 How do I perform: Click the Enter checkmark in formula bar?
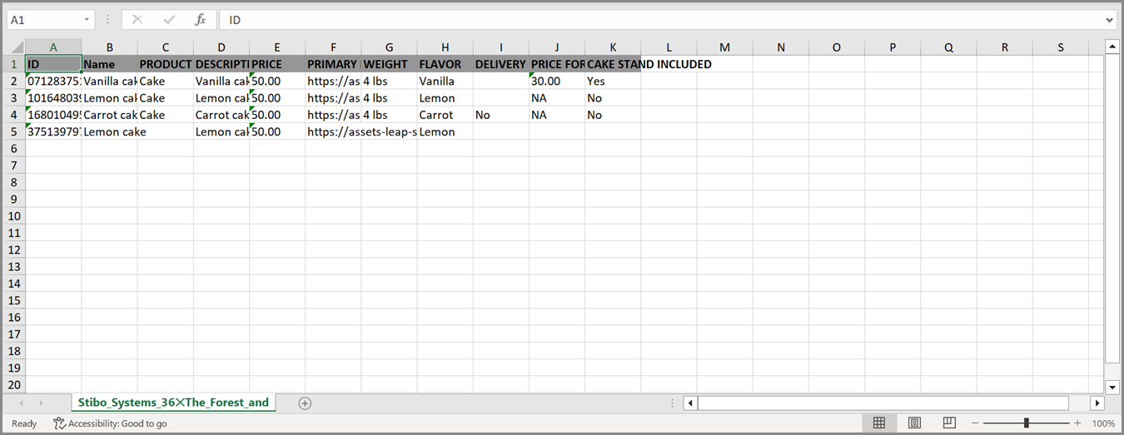click(169, 19)
